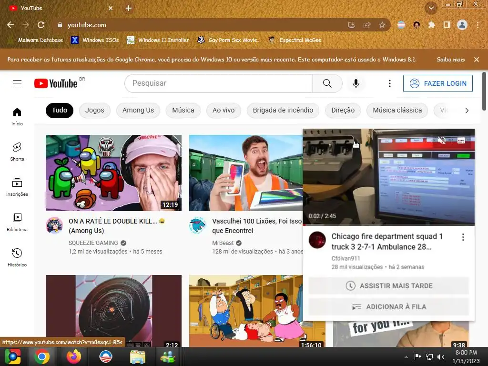The image size is (488, 366).
Task: Open the MrBeast Vasculhei 100 Lixões thumbnail
Action: pyautogui.click(x=246, y=173)
